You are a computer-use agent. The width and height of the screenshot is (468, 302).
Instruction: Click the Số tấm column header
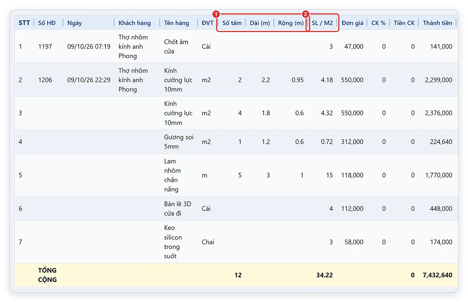tap(232, 23)
